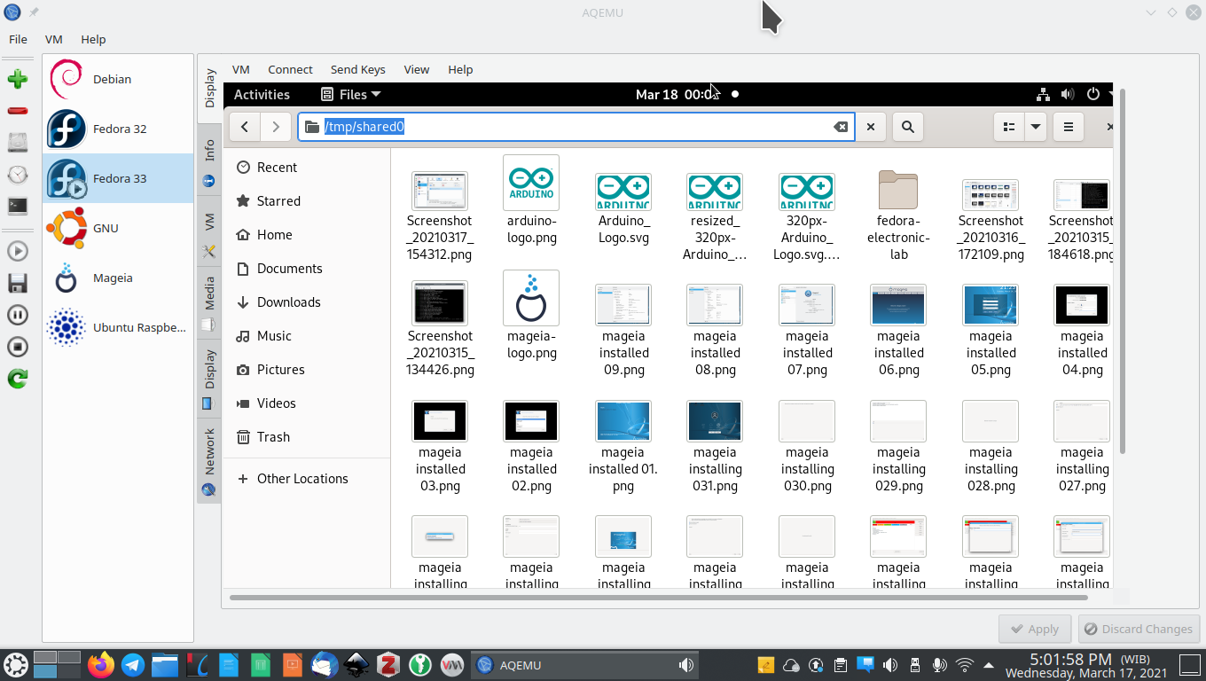The height and width of the screenshot is (681, 1206).
Task: Select the Fedora 33 virtual machine
Action: pos(118,178)
